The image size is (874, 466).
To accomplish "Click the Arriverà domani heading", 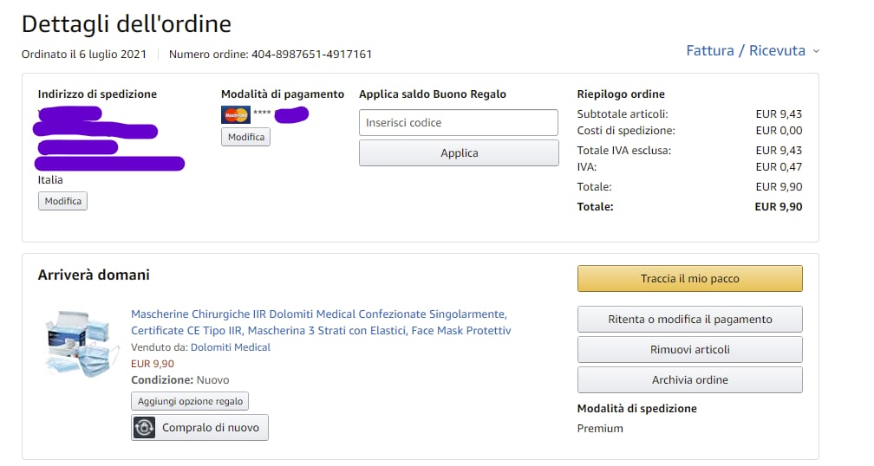I will click(94, 275).
